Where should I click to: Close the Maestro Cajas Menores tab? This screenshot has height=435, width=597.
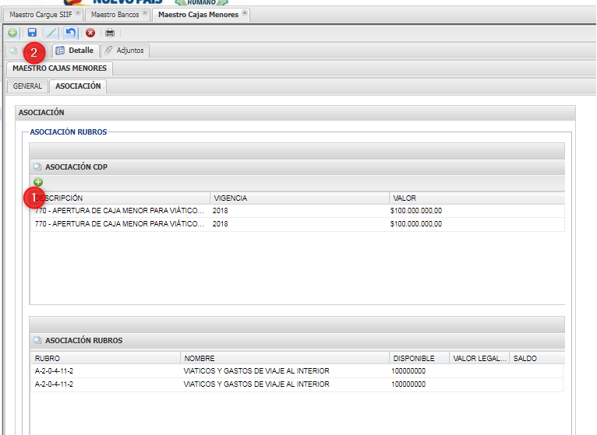[x=245, y=13]
